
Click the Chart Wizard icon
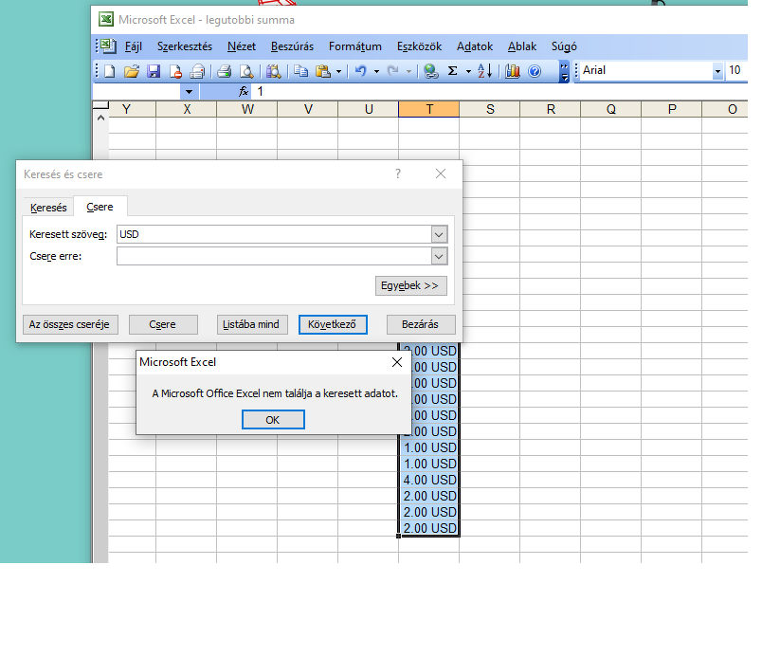(512, 71)
